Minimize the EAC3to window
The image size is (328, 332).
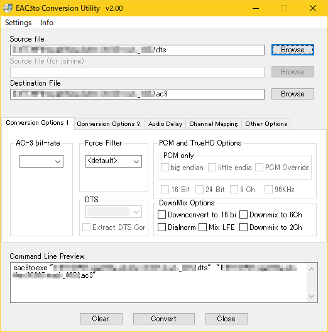click(x=256, y=8)
